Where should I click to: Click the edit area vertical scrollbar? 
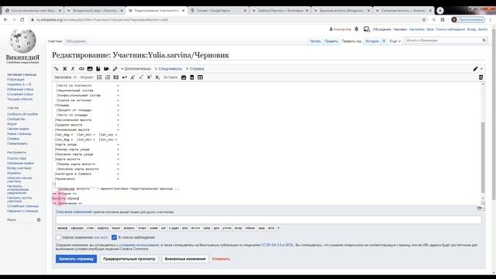(483, 157)
